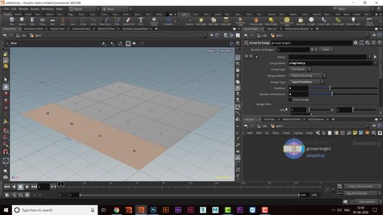Select the Sphere shelf tool

[22, 21]
